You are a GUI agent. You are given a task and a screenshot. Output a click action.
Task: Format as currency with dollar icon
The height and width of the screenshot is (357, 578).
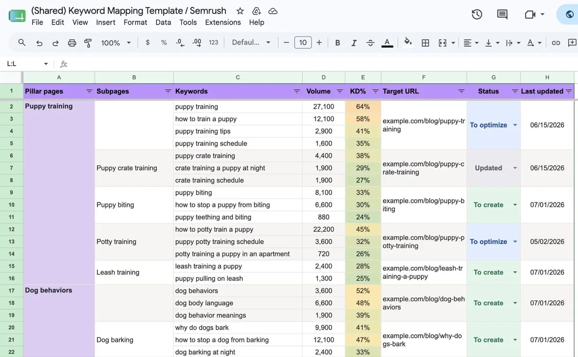147,42
